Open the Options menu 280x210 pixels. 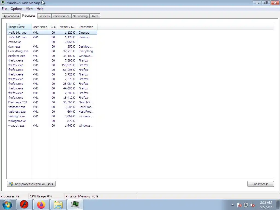tap(16, 9)
